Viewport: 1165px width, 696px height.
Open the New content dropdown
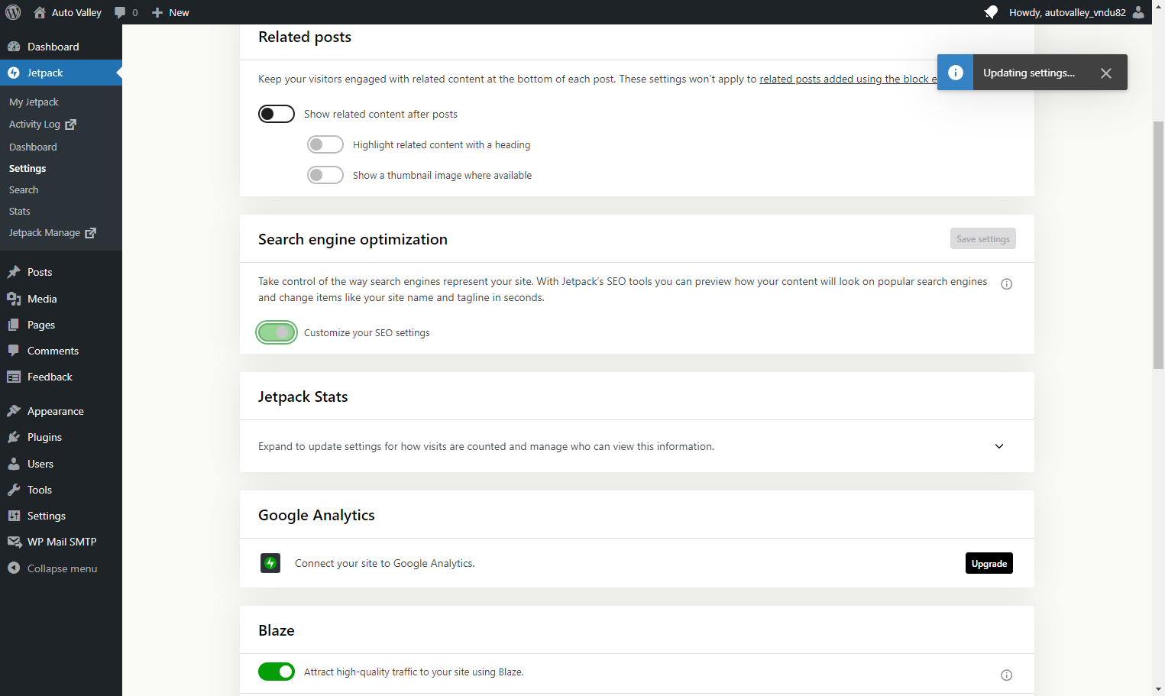coord(170,12)
